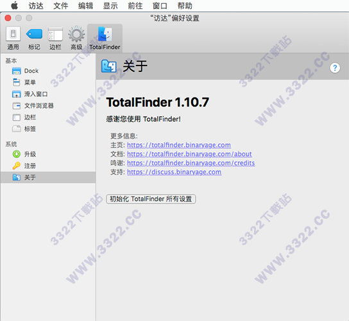Click the Finder face icon beside 关于 row
The image size is (349, 321).
coord(17,178)
